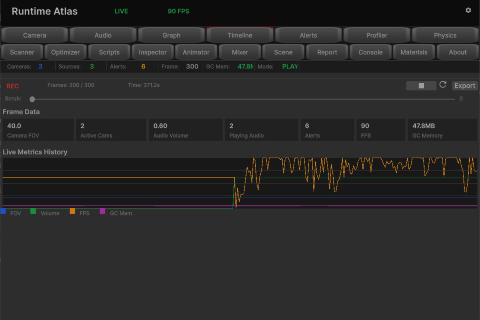
Task: Go to the Profiler tab
Action: [x=376, y=35]
